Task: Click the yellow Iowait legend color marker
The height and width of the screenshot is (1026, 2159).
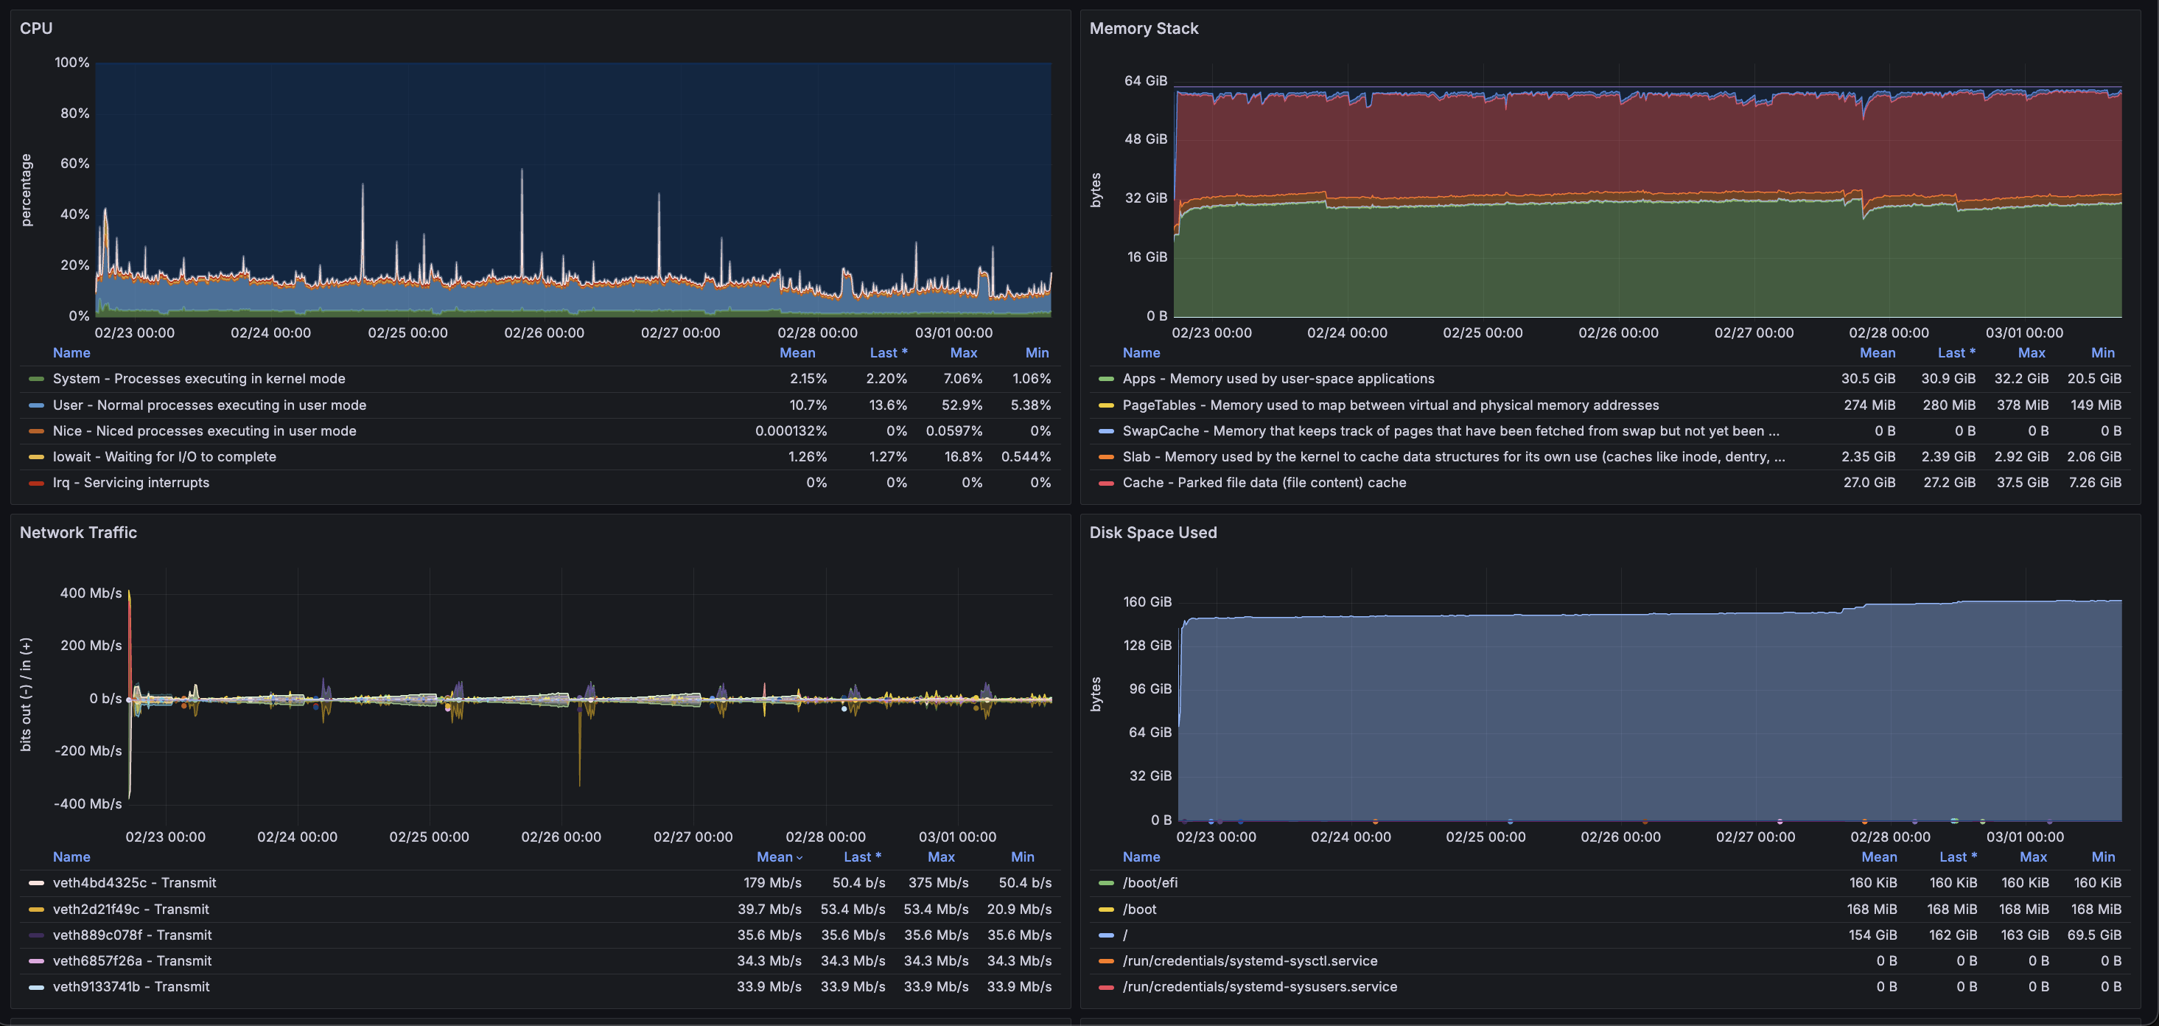Action: [36, 457]
